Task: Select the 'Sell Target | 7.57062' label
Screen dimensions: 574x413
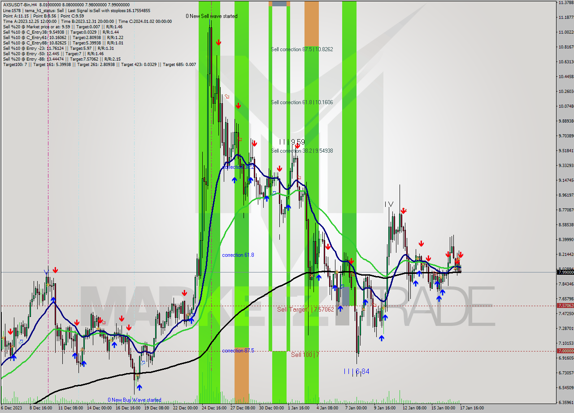Action: 305,309
